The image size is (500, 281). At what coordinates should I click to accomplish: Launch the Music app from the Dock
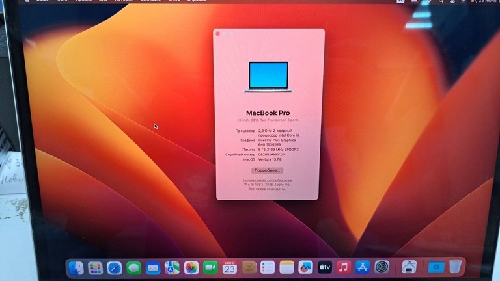coord(344,267)
